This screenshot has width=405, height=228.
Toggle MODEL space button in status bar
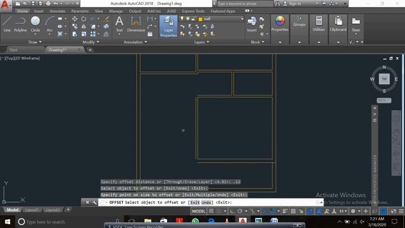(198, 211)
